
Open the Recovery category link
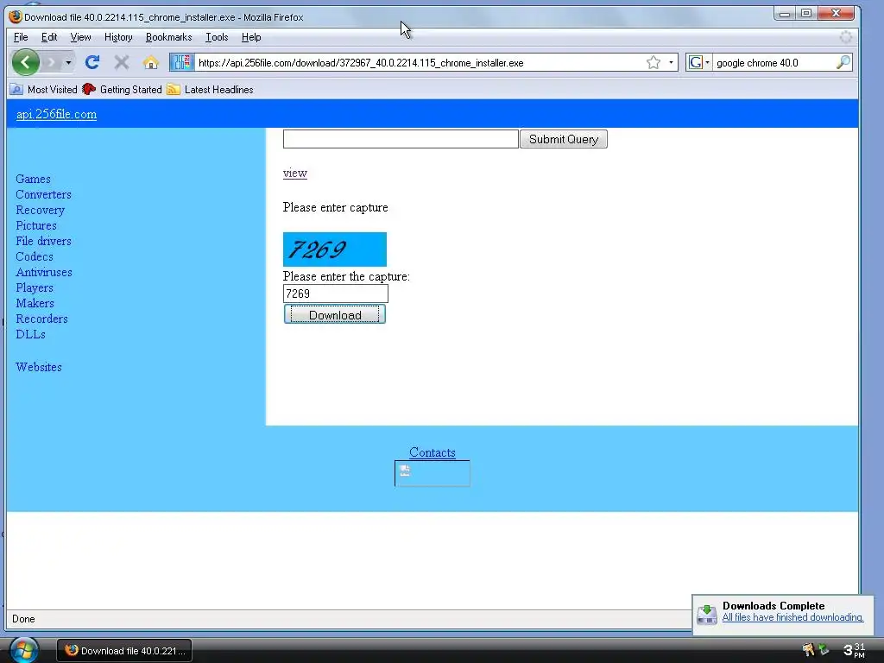coord(40,211)
